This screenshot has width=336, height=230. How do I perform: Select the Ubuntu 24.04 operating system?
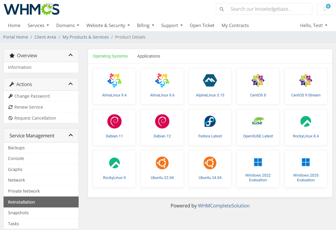[x=210, y=169]
